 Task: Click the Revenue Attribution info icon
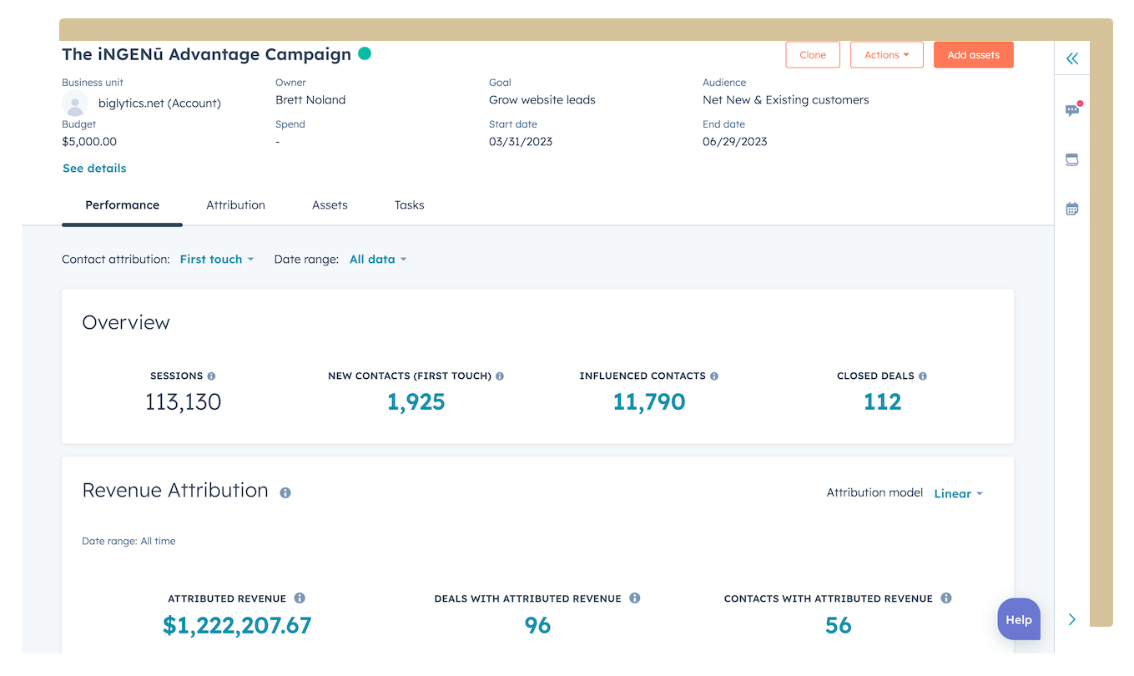pos(285,493)
